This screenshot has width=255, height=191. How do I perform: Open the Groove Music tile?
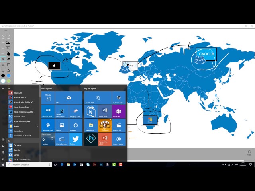point(119,139)
